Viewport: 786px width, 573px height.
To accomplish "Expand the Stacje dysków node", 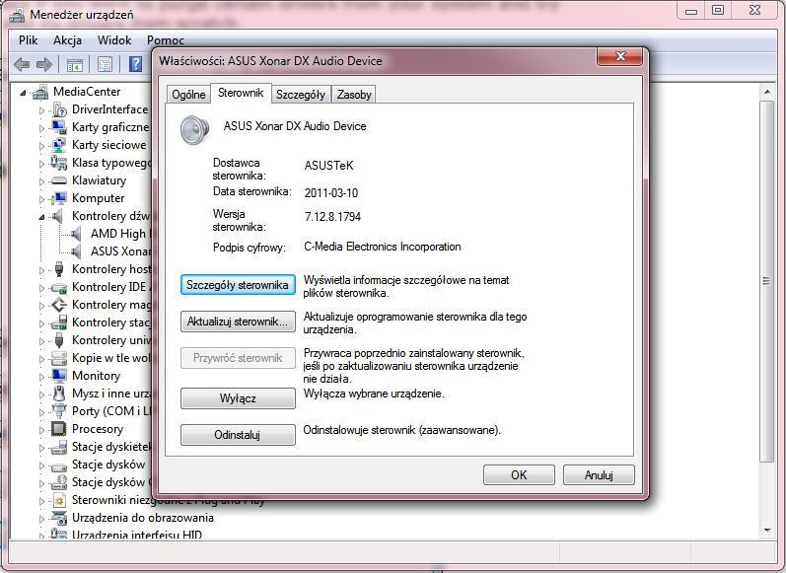I will click(41, 465).
